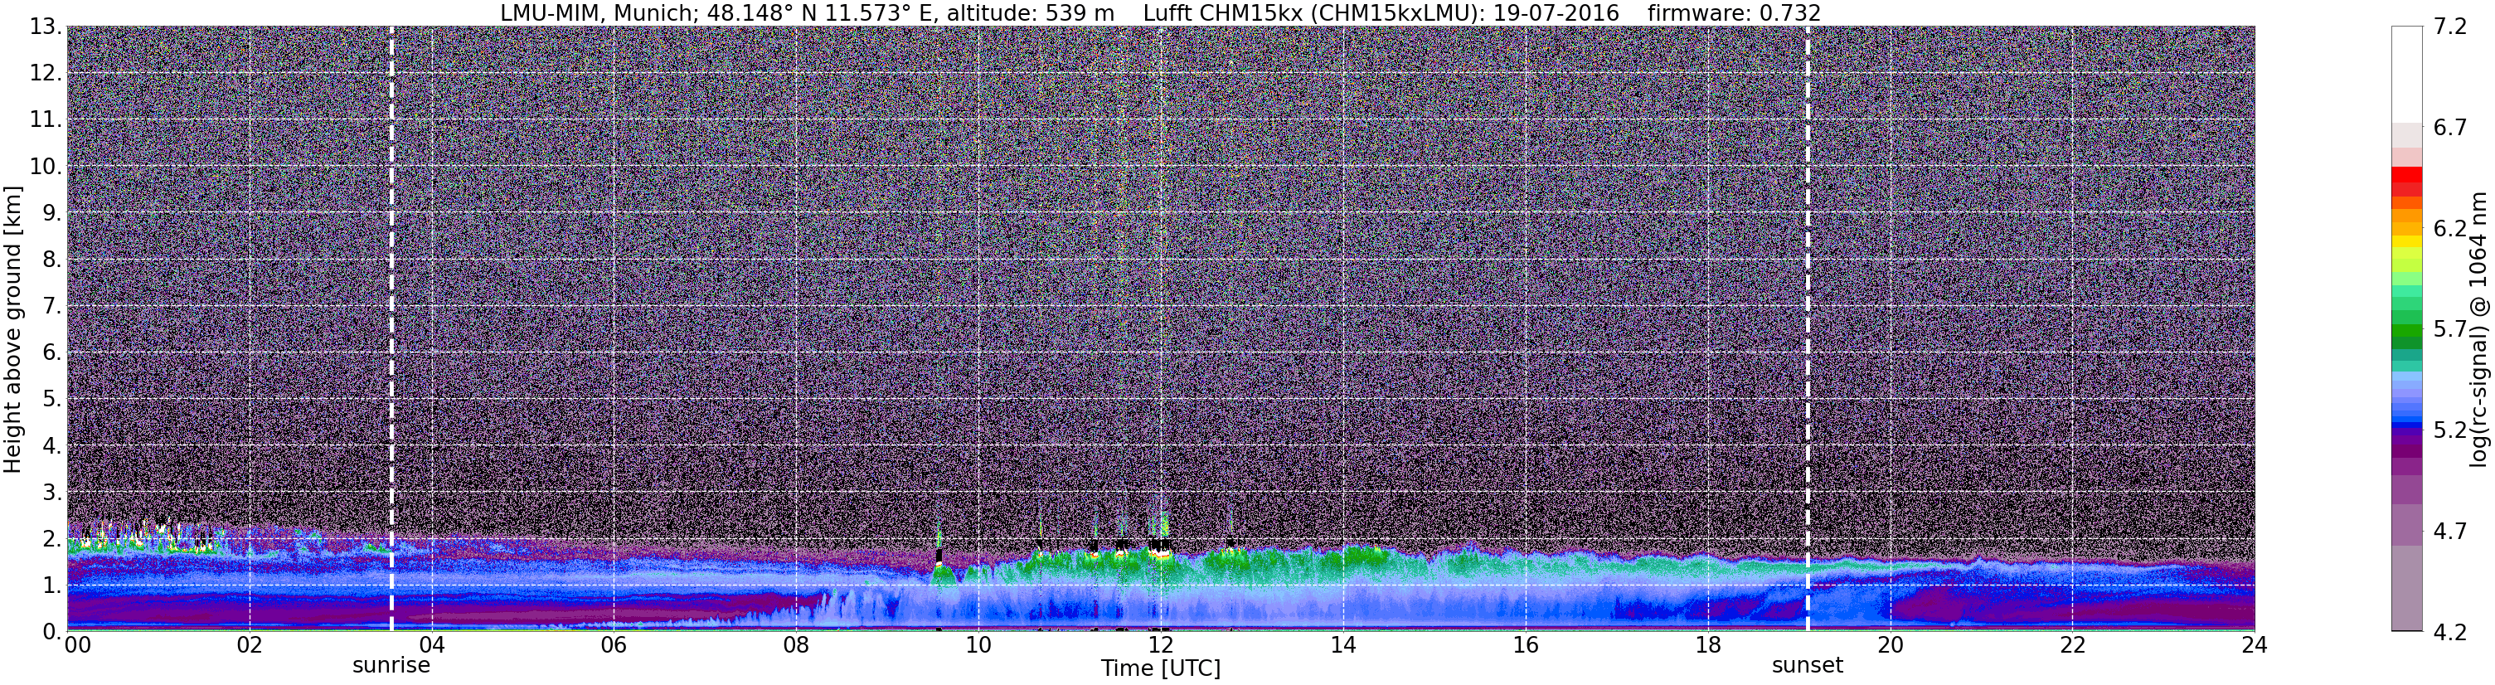Click the '4.' height axis tick label
The height and width of the screenshot is (685, 2495).
52,445
